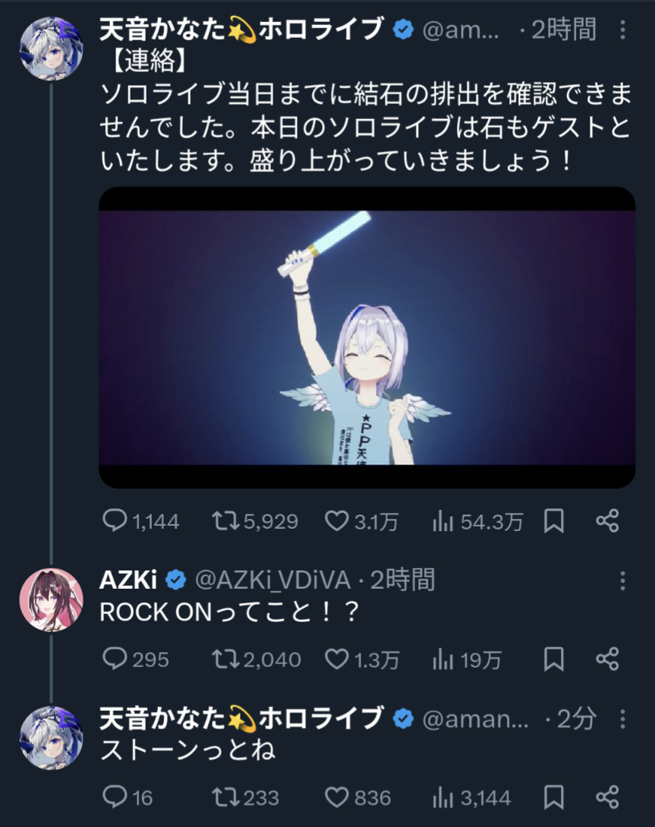Reply to Kanata's main tweet with 1,144 replies
This screenshot has height=827, width=655.
[140, 522]
